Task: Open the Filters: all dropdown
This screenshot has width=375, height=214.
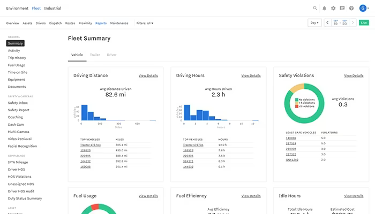Action: [x=145, y=23]
